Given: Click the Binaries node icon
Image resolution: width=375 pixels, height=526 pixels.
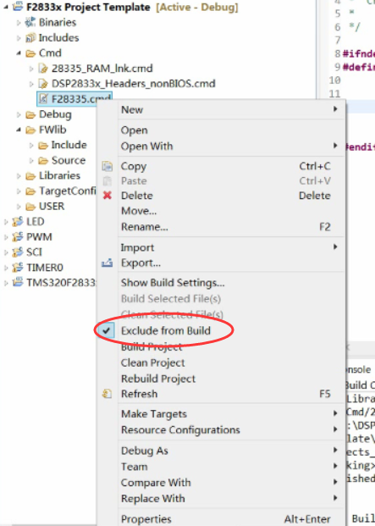Looking at the screenshot, I should tap(30, 23).
